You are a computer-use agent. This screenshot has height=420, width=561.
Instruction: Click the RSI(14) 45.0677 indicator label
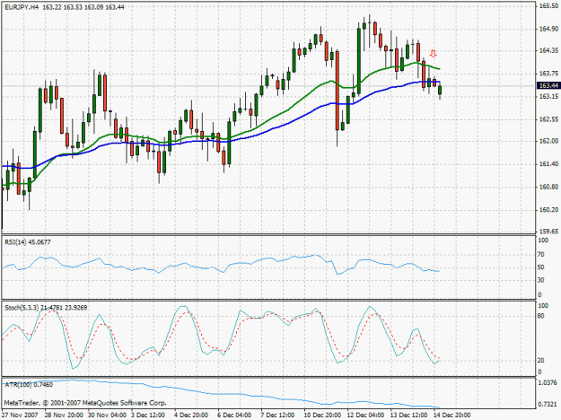(x=28, y=242)
